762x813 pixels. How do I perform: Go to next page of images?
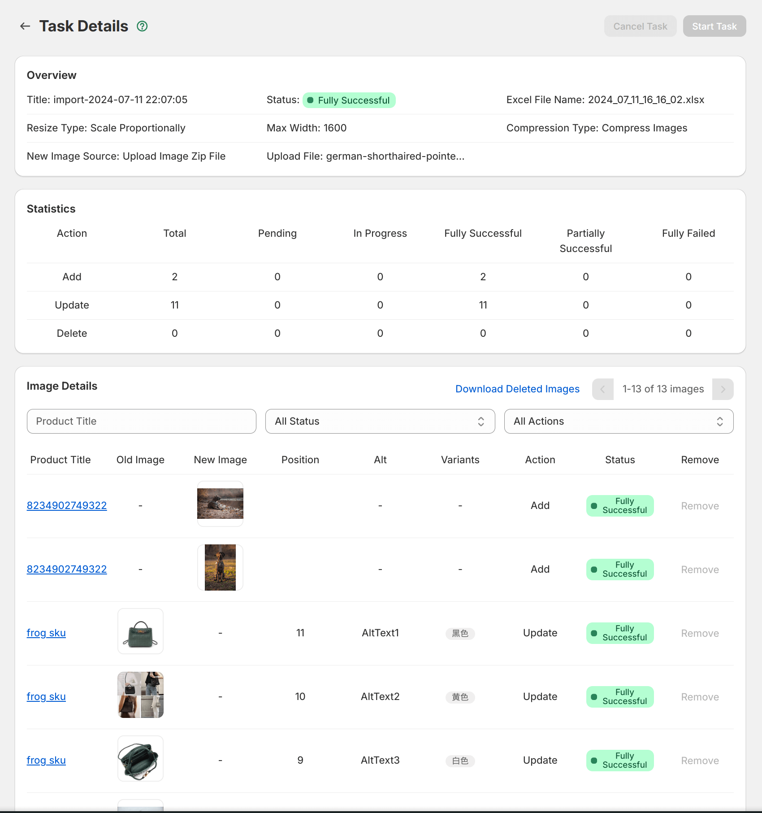coord(723,389)
